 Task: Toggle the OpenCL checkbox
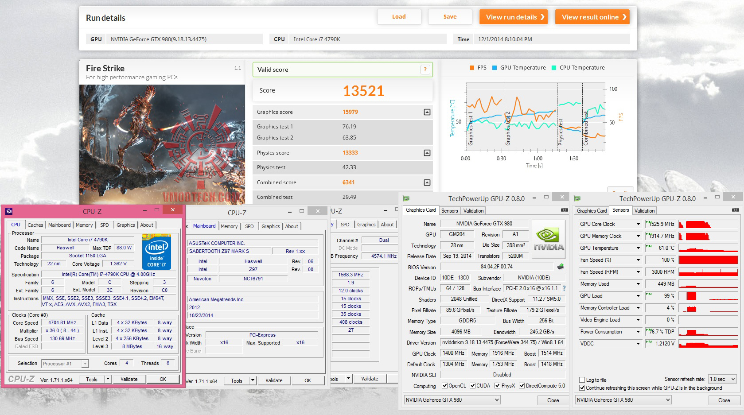[445, 386]
